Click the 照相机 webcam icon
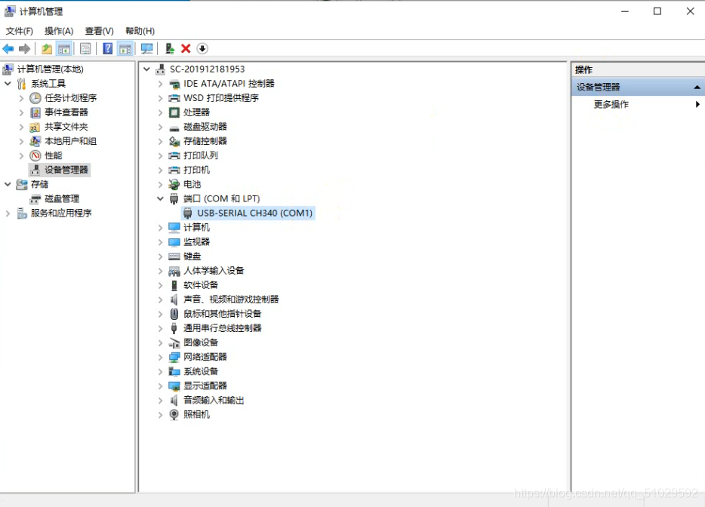Viewport: 705px width, 507px height. pyautogui.click(x=174, y=414)
